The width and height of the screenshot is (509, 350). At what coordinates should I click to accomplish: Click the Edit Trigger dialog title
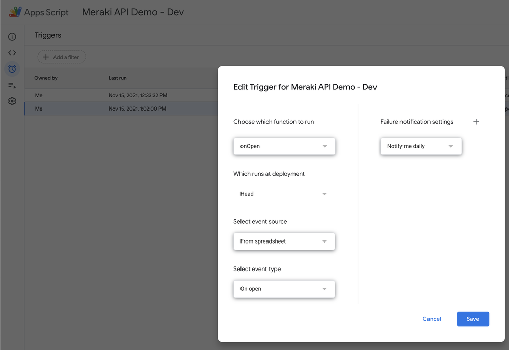click(305, 87)
